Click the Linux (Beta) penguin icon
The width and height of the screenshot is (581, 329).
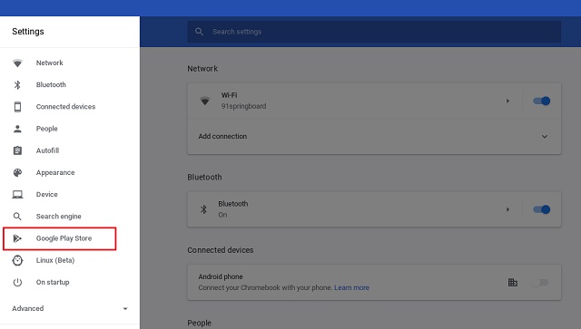(x=17, y=260)
